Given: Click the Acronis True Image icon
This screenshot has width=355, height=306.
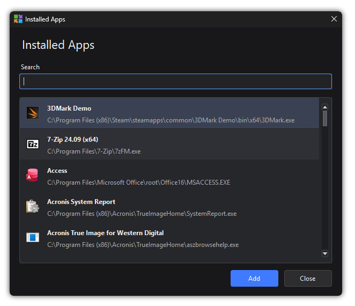Looking at the screenshot, I should pyautogui.click(x=33, y=237).
